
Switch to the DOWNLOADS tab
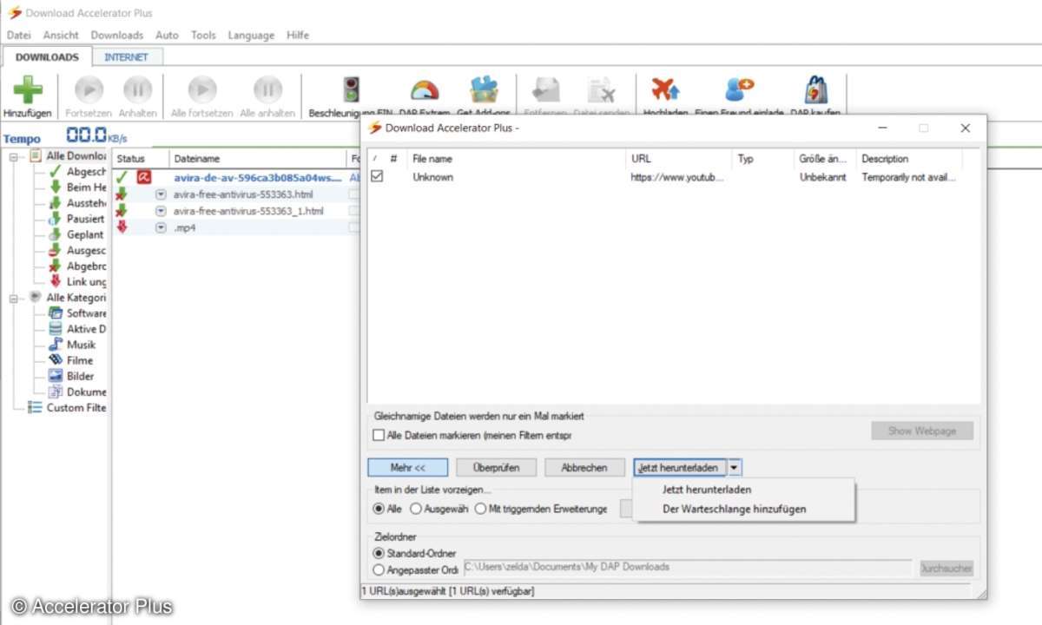47,57
